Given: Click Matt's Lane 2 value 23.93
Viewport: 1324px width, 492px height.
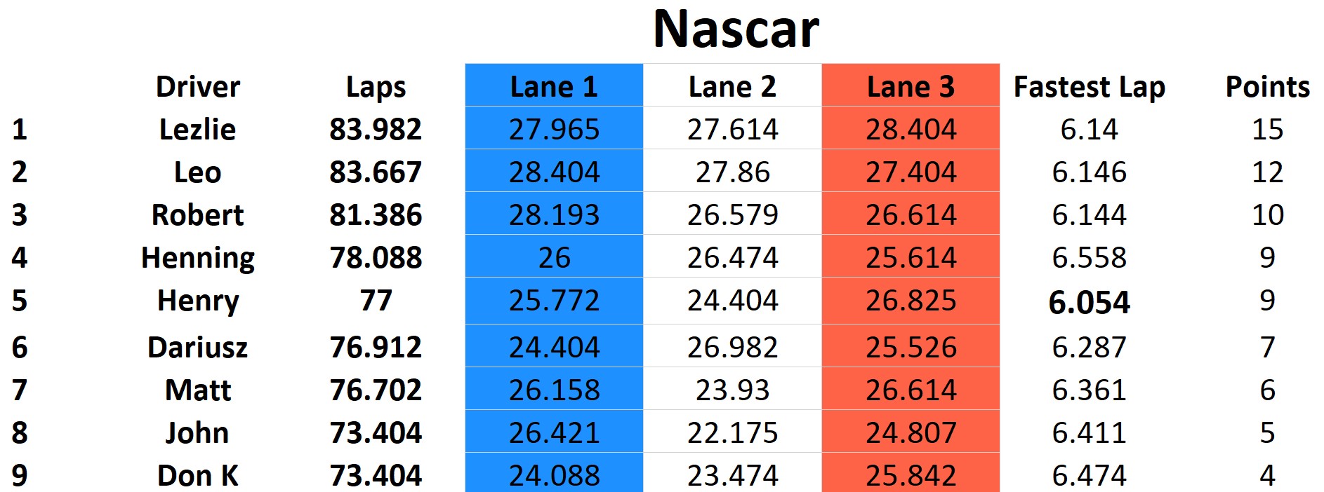Looking at the screenshot, I should [732, 390].
